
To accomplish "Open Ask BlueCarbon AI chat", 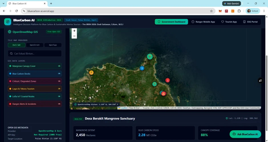I will click(x=245, y=134).
